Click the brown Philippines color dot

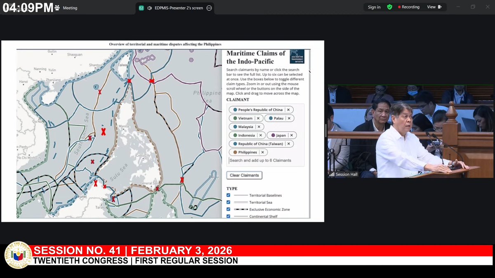click(235, 152)
